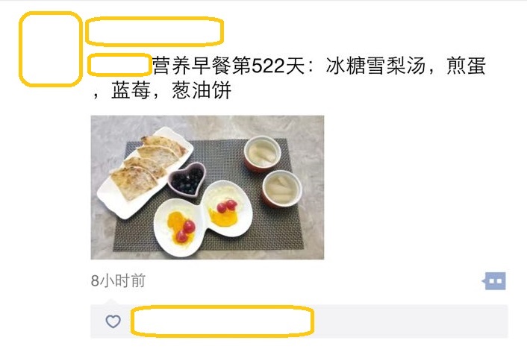This screenshot has height=355, width=527.
Task: Click 煎蛋 at end of first line
Action: point(466,66)
